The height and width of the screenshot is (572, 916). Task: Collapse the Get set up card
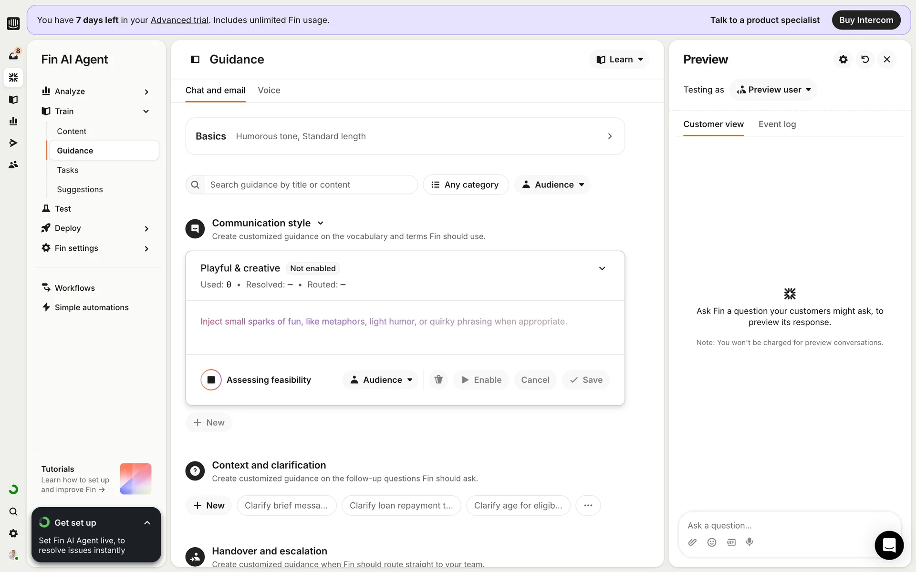tap(147, 523)
